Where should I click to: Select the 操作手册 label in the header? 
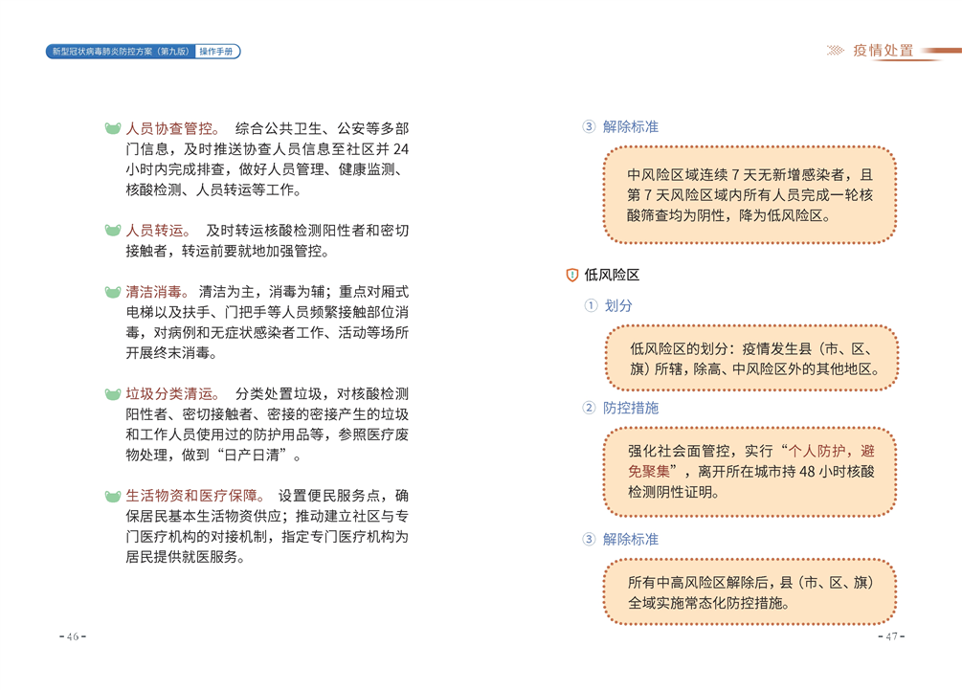(x=216, y=52)
